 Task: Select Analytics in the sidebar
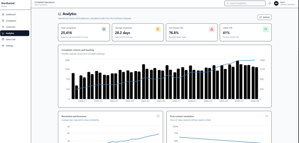pos(15,33)
